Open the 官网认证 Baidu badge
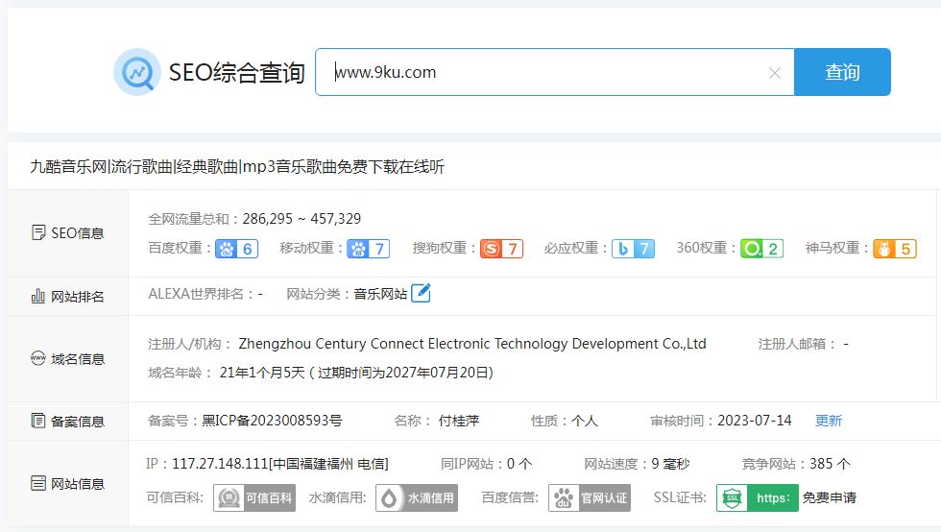The width and height of the screenshot is (941, 532). [x=590, y=497]
